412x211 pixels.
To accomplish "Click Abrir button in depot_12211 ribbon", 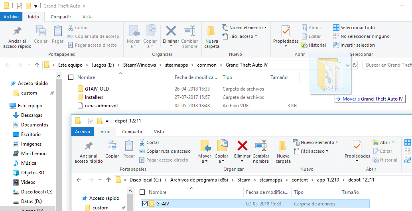I will click(383, 142).
